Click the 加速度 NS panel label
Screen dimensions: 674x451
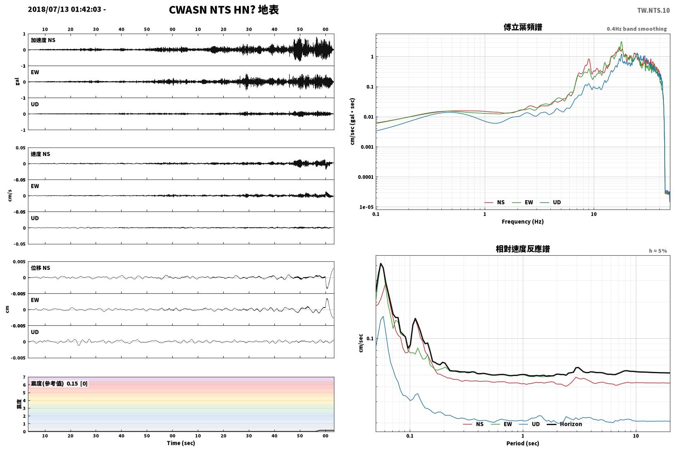coord(43,40)
